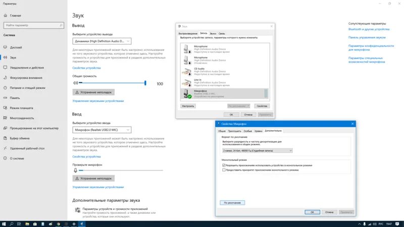Open microphone privacy settings link
This screenshot has width=404, height=227.
pyautogui.click(x=371, y=47)
